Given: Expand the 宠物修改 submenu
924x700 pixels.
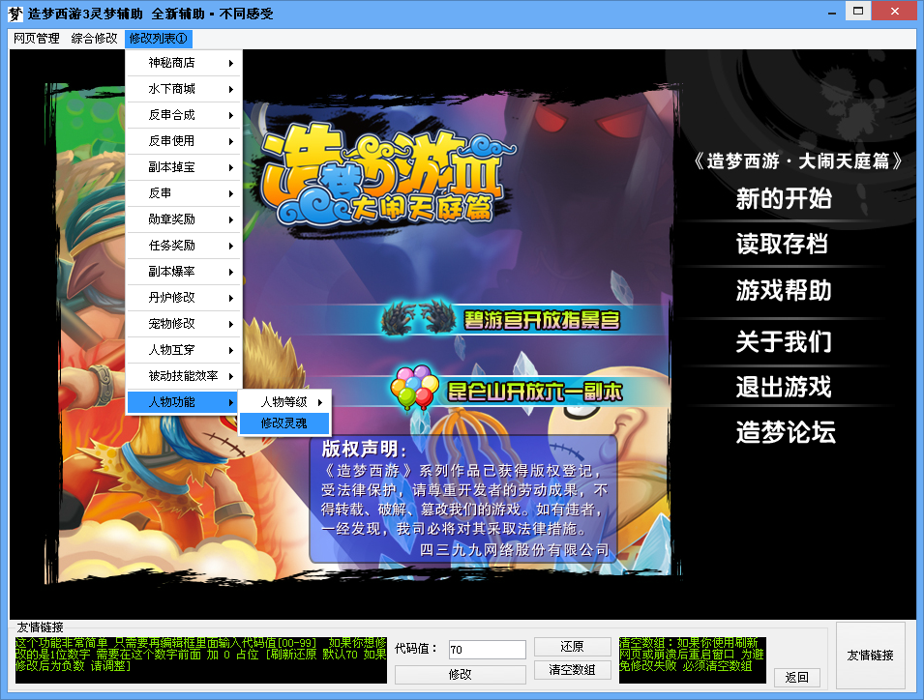Looking at the screenshot, I should pos(184,323).
